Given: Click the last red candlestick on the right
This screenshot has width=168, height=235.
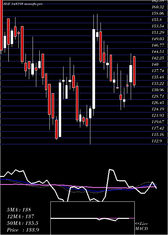Looking at the screenshot, I should [134, 71].
